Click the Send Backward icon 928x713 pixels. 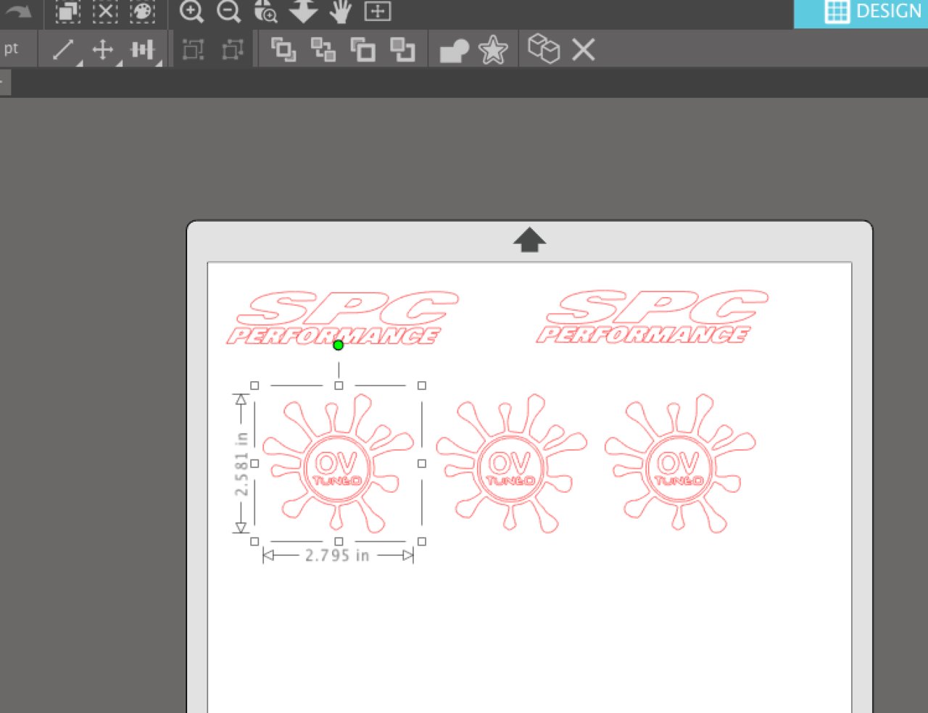pyautogui.click(x=402, y=50)
